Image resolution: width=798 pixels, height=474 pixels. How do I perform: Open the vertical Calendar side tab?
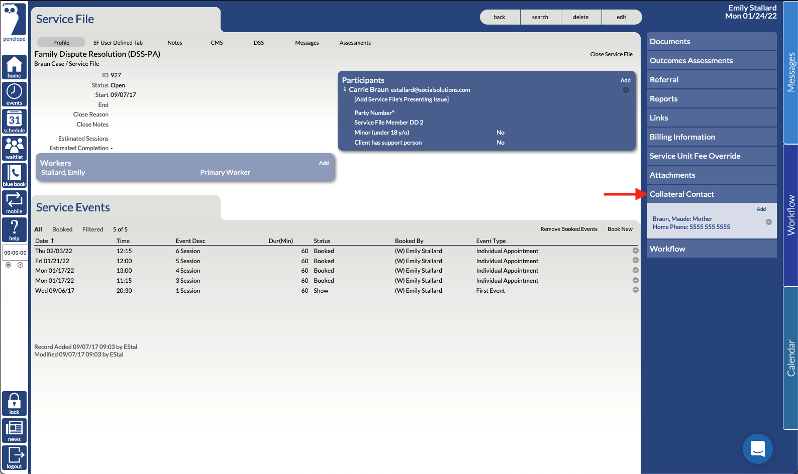tap(790, 358)
